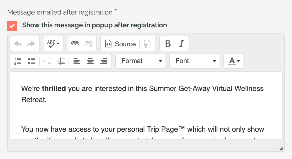292x159 pixels.
Task: Toggle bold formatting with B button
Action: point(168,44)
